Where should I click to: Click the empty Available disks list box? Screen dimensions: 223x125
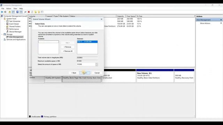click(48, 47)
